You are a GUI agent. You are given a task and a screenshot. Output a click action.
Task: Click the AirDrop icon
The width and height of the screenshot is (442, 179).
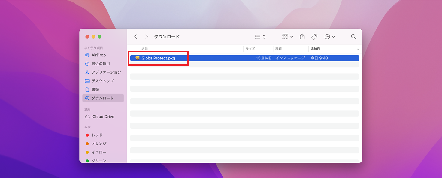coord(87,55)
